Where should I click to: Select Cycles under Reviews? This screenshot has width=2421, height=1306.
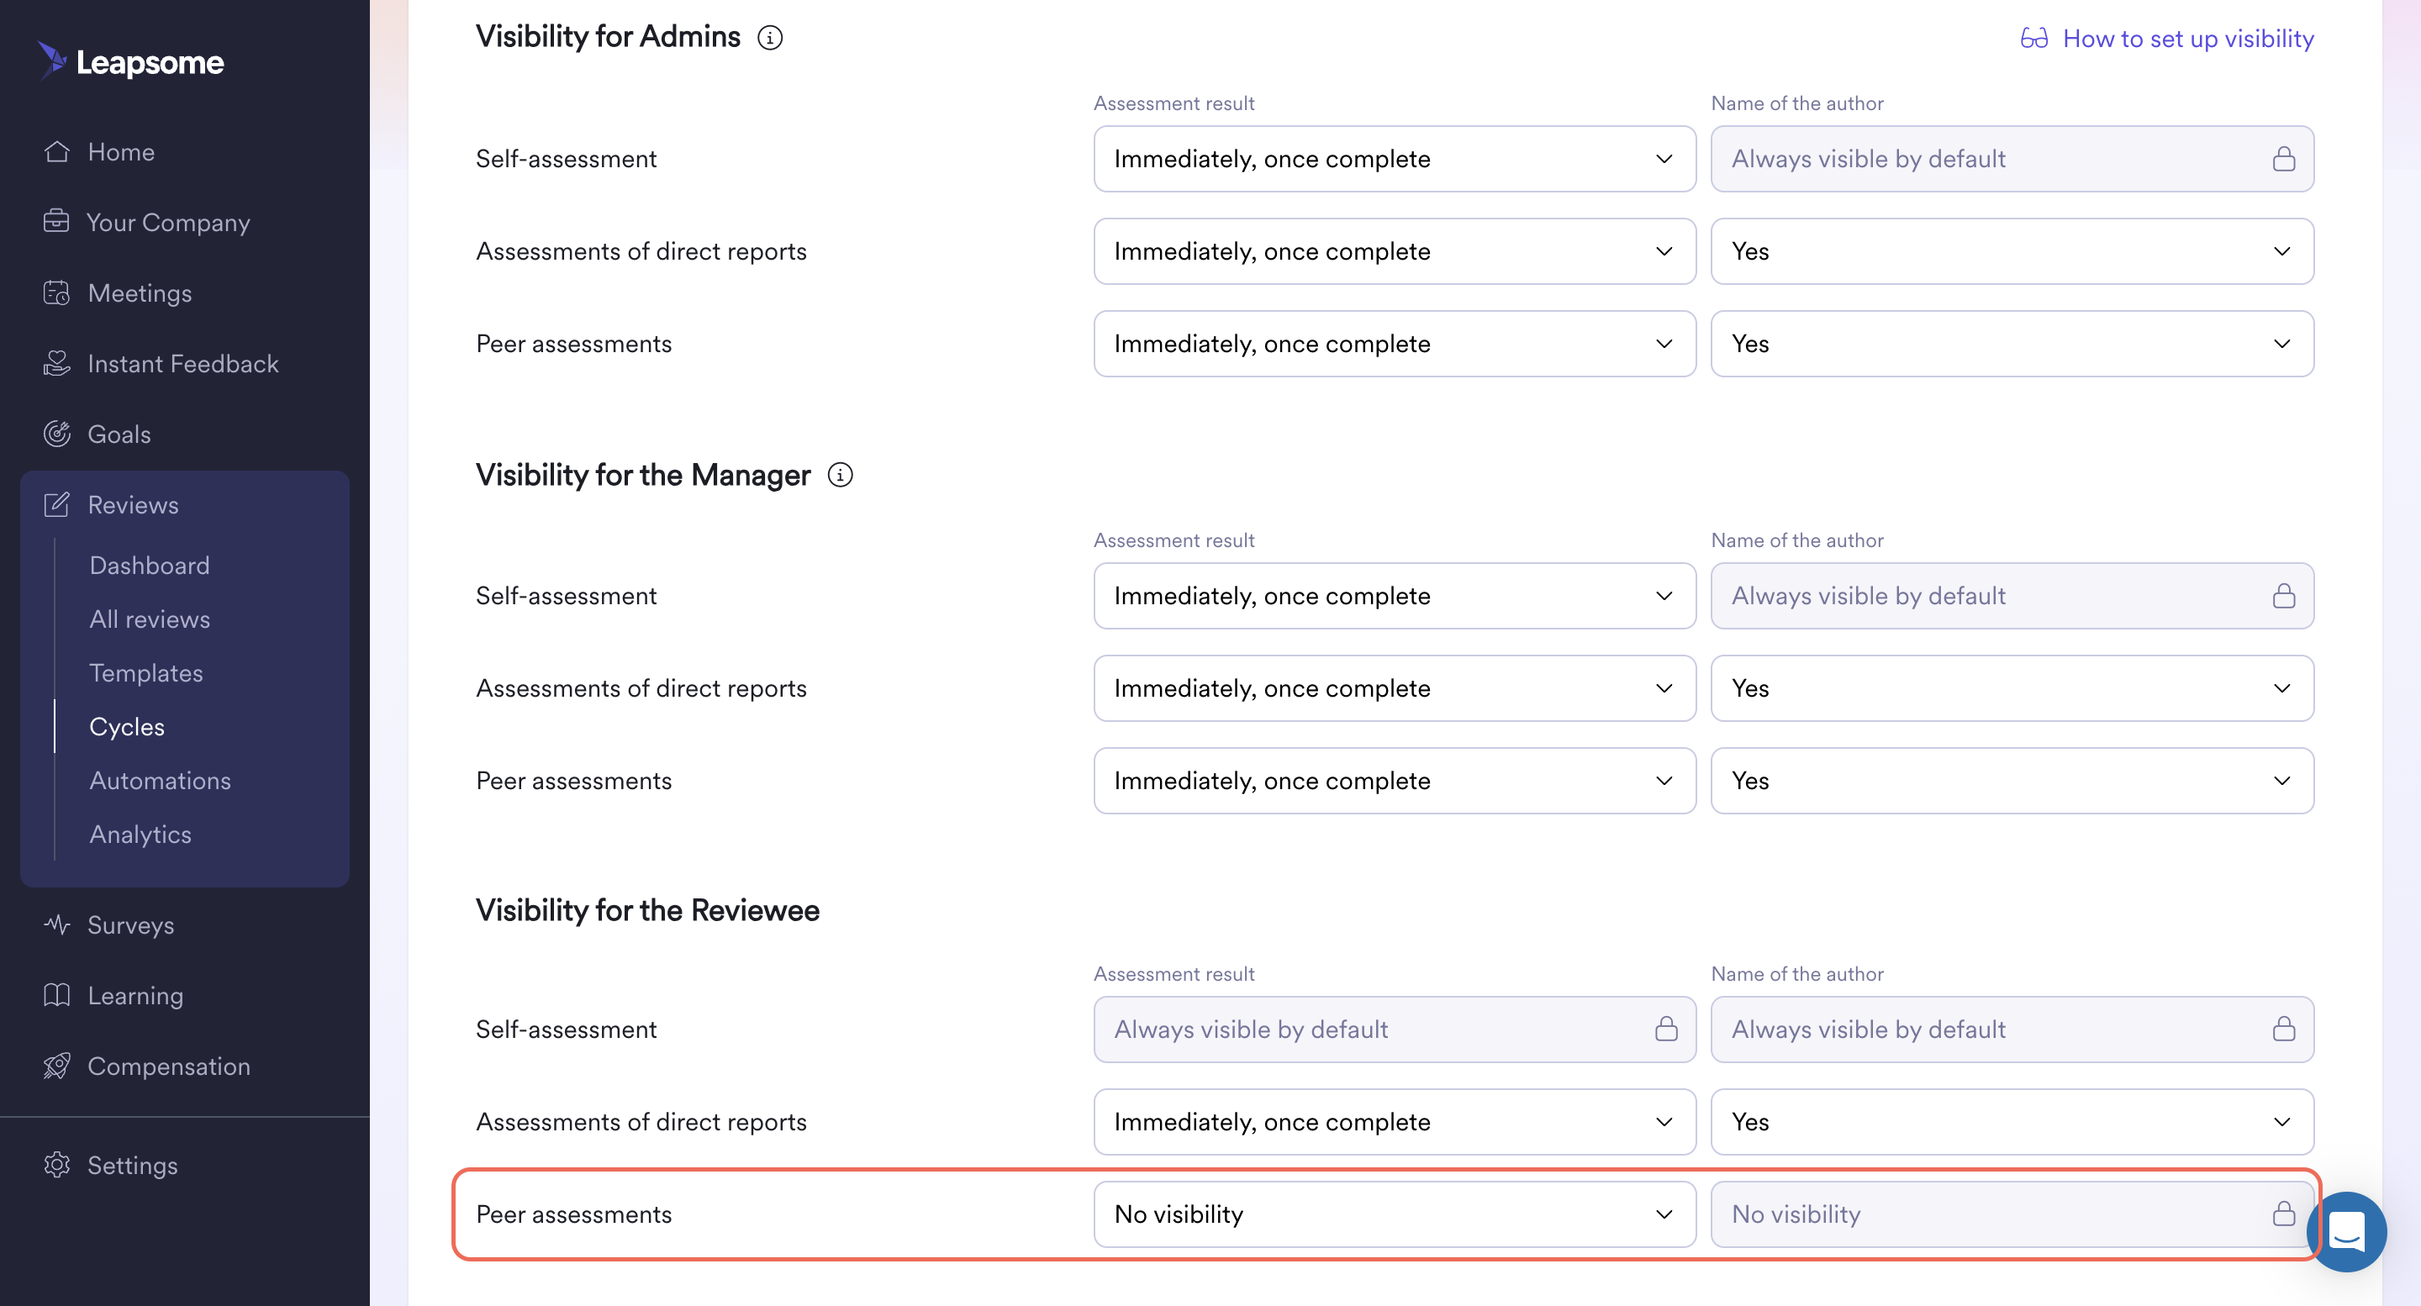pos(127,726)
